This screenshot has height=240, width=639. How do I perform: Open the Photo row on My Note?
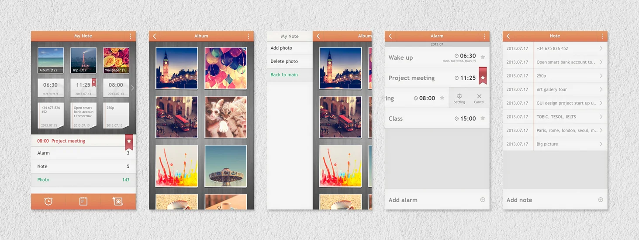click(x=83, y=179)
